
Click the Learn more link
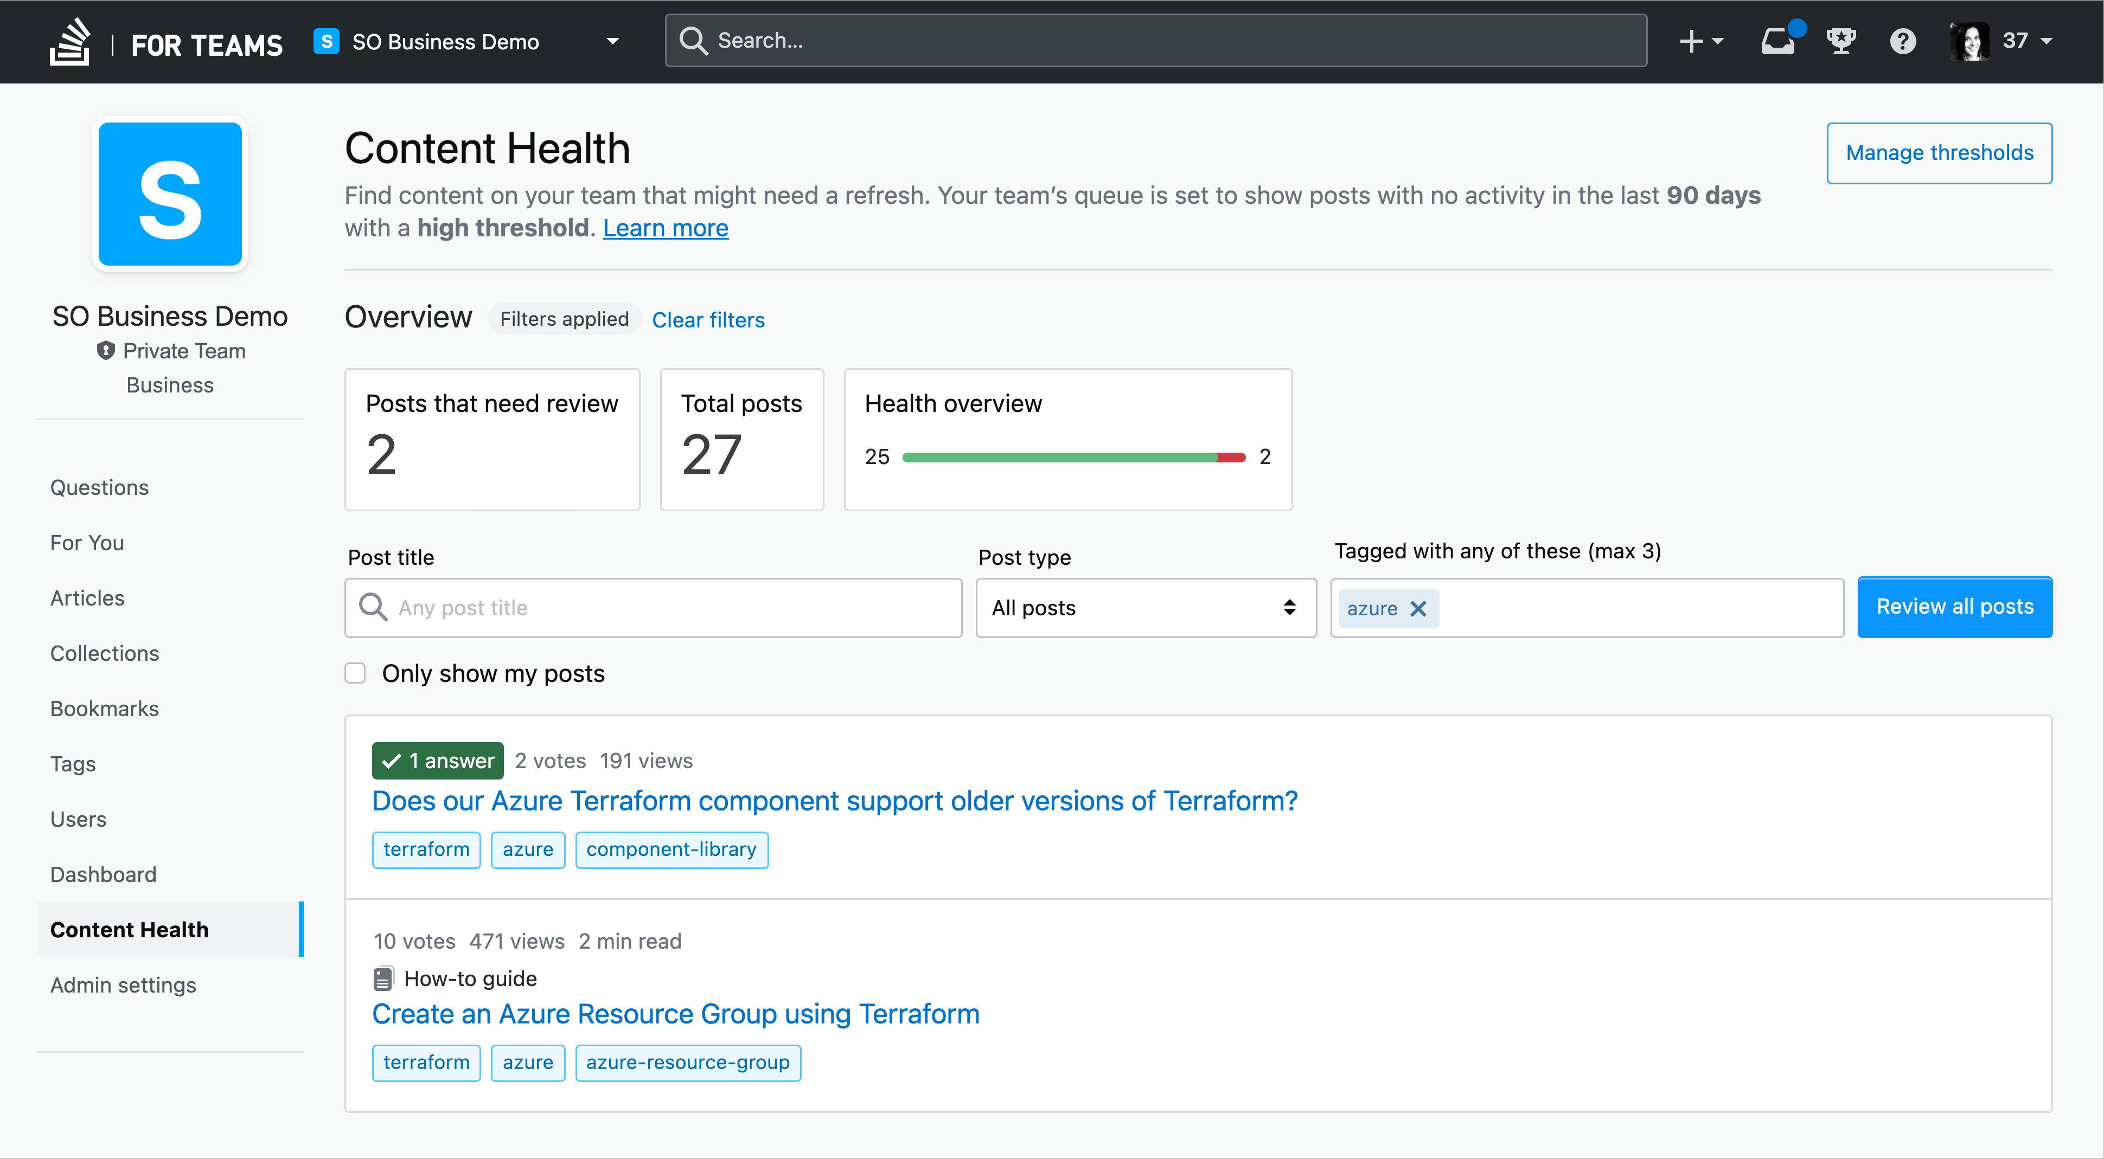click(666, 228)
